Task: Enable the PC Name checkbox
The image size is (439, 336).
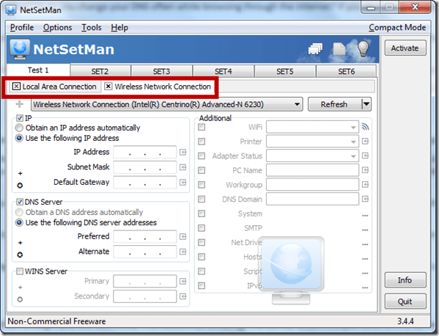Action: tap(202, 170)
